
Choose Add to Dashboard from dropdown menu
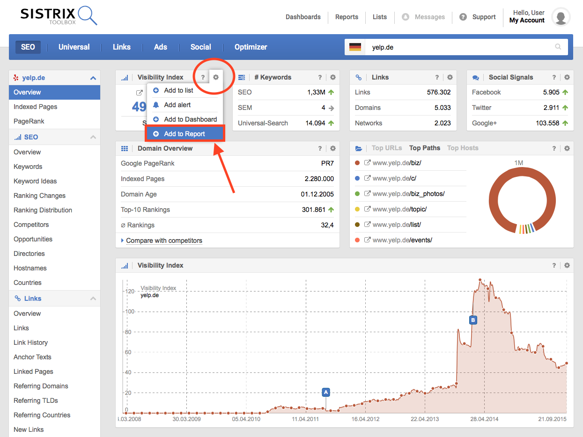[x=190, y=119]
